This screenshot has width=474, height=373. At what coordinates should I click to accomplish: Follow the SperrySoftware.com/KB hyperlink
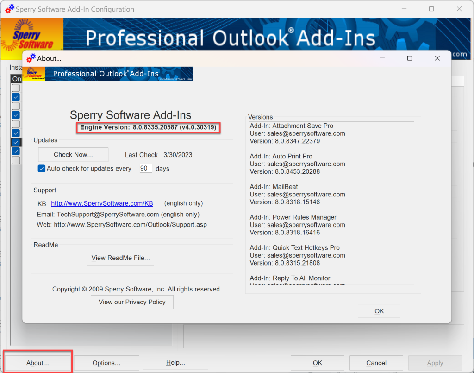point(102,203)
